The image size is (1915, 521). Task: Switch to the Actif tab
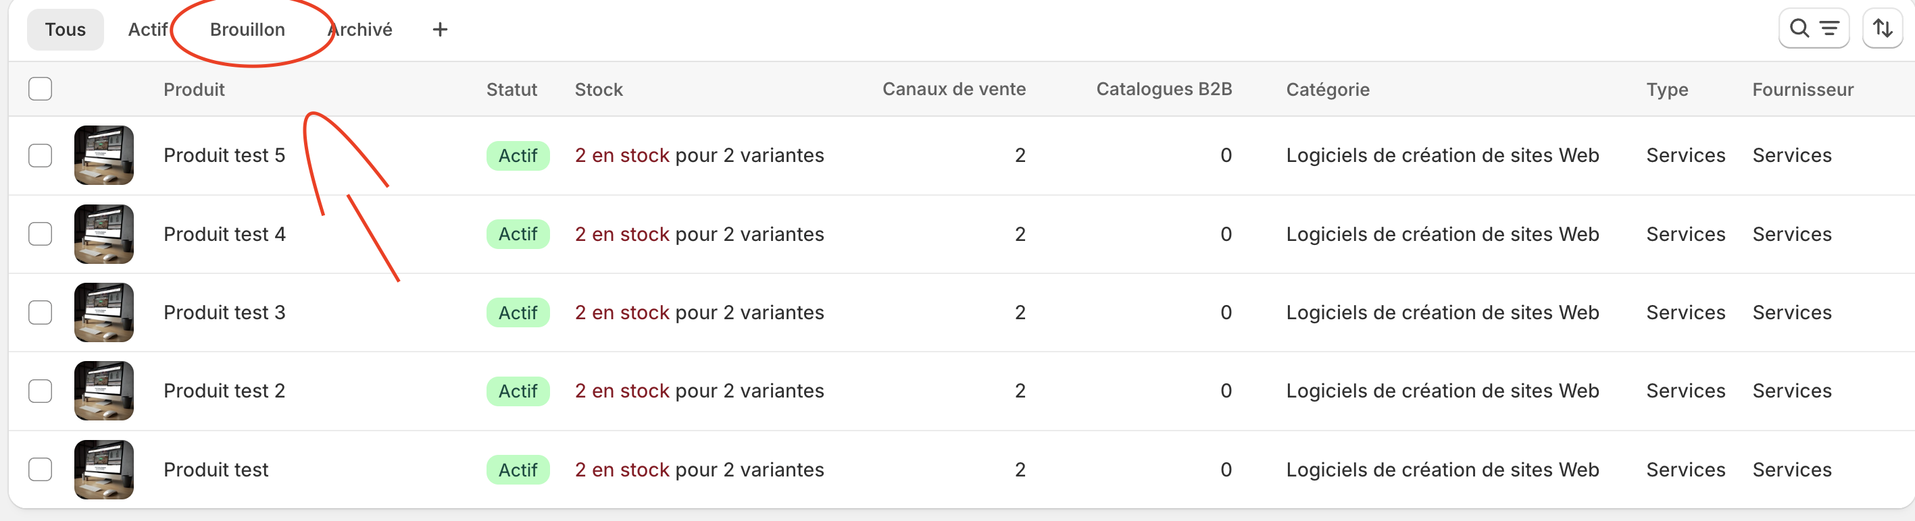click(148, 30)
